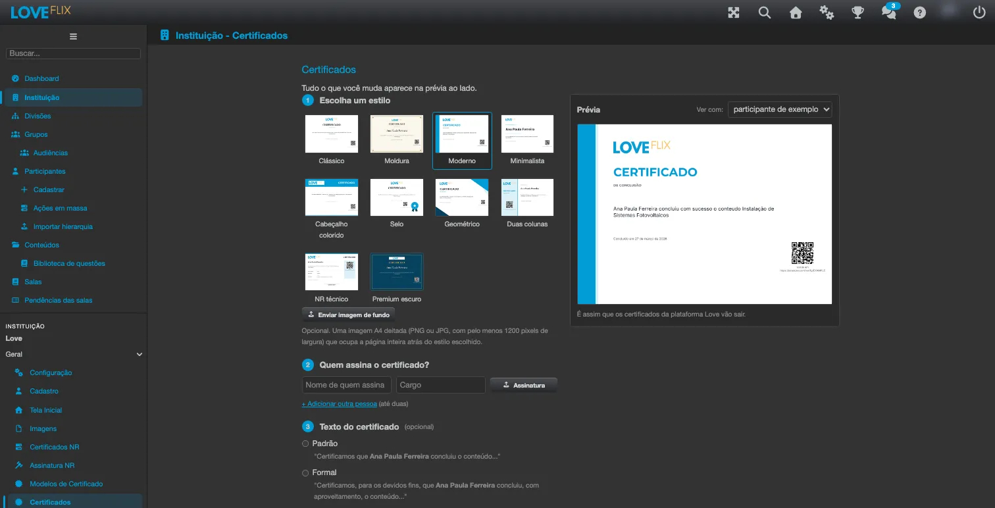Click the Tela Inicial house icon in the sidebar
The height and width of the screenshot is (508, 995).
(x=18, y=410)
